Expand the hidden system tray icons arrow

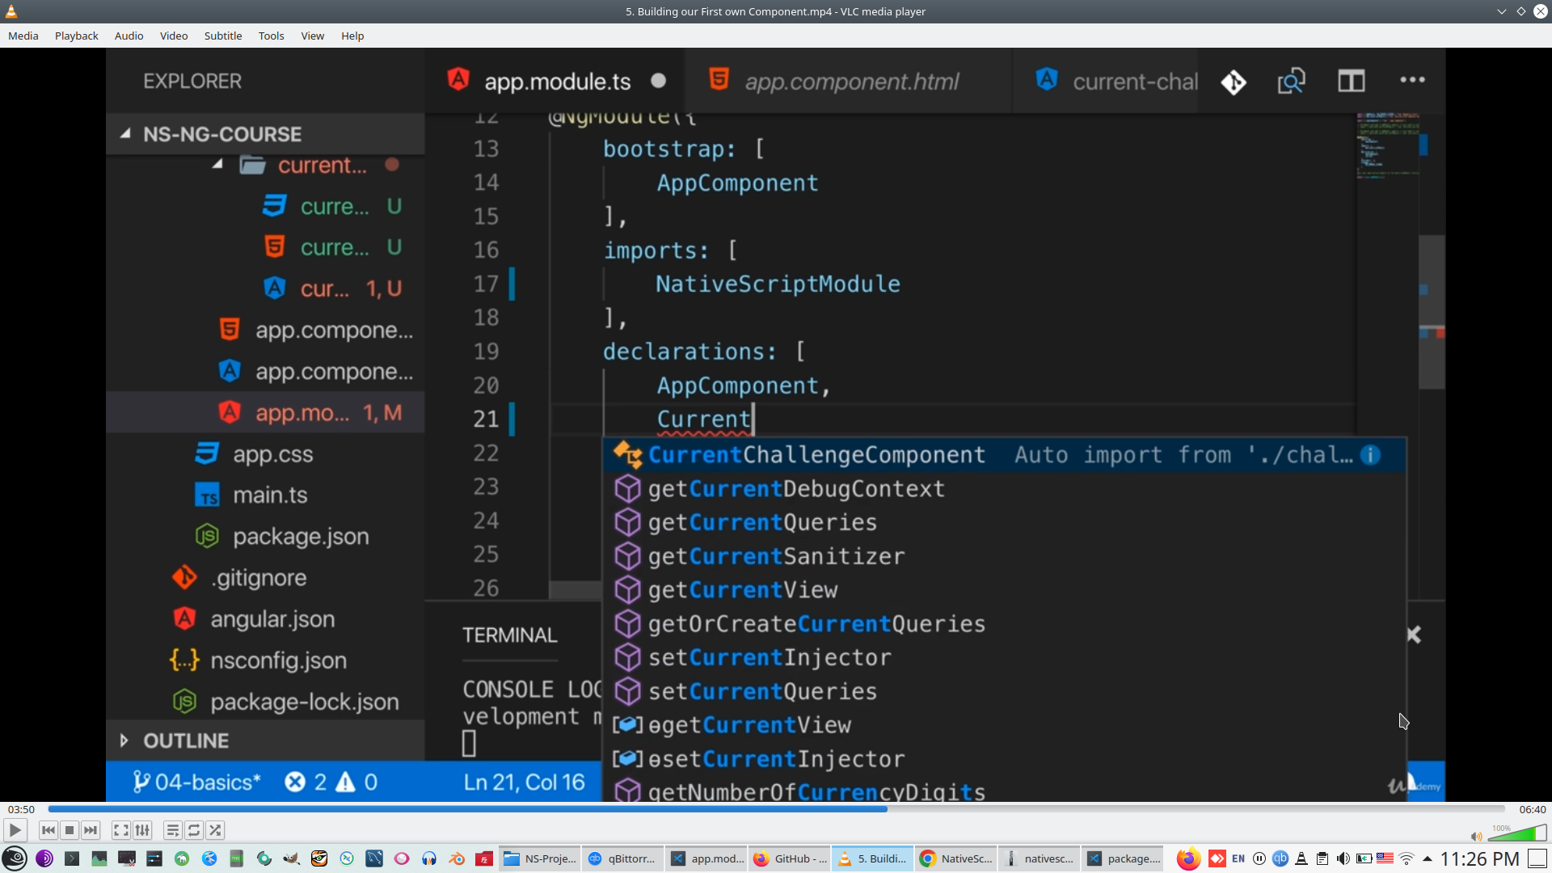(1428, 858)
